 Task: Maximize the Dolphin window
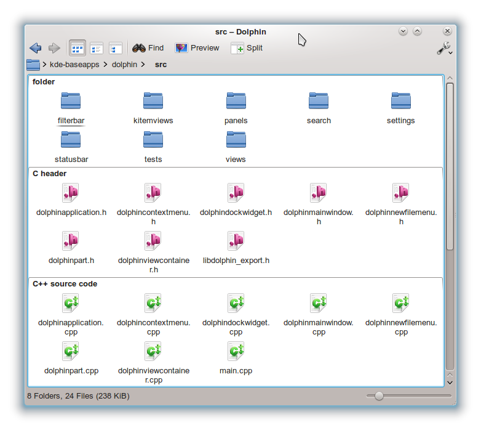click(417, 31)
